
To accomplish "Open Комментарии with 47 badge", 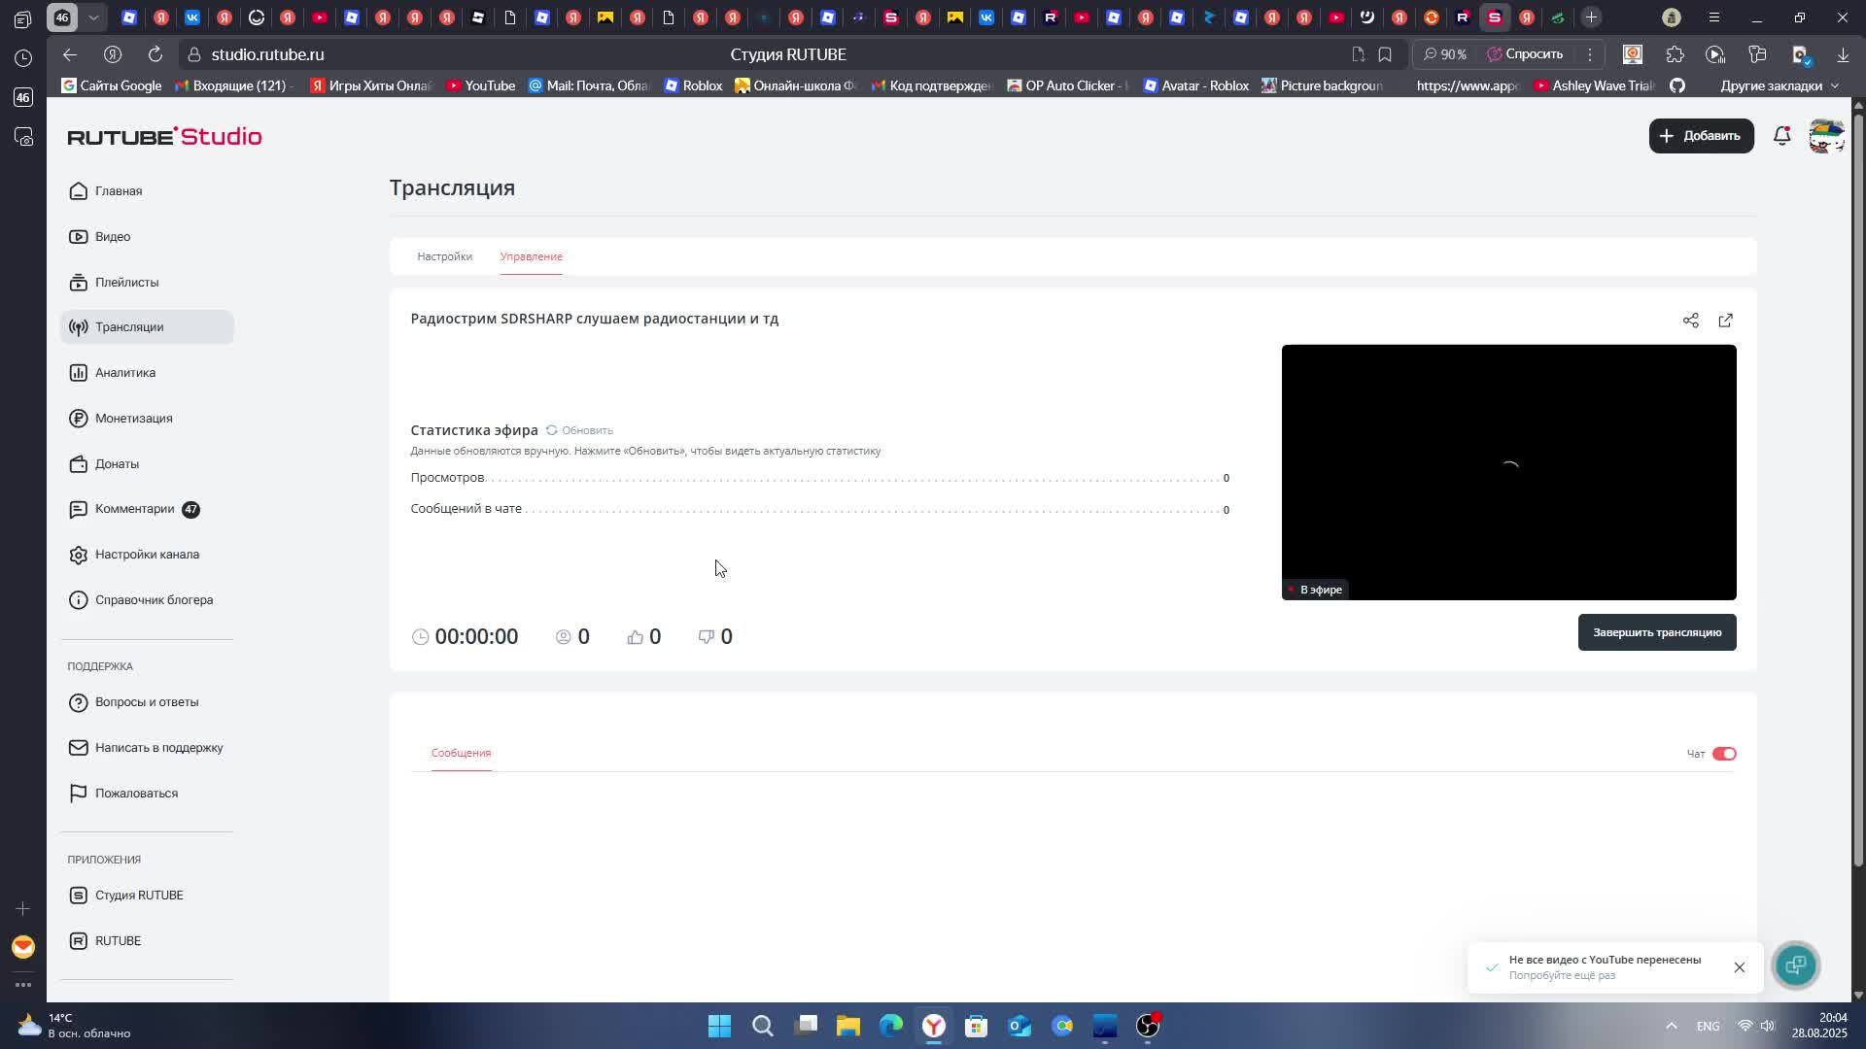I will [132, 509].
